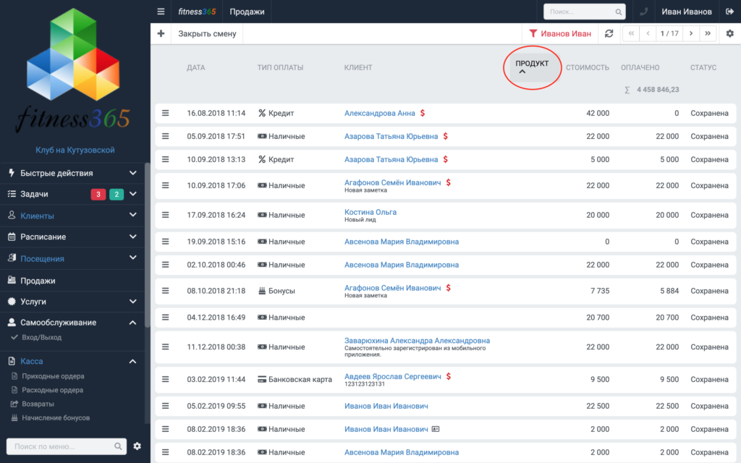Open Расходные ордера under Касса

click(52, 390)
